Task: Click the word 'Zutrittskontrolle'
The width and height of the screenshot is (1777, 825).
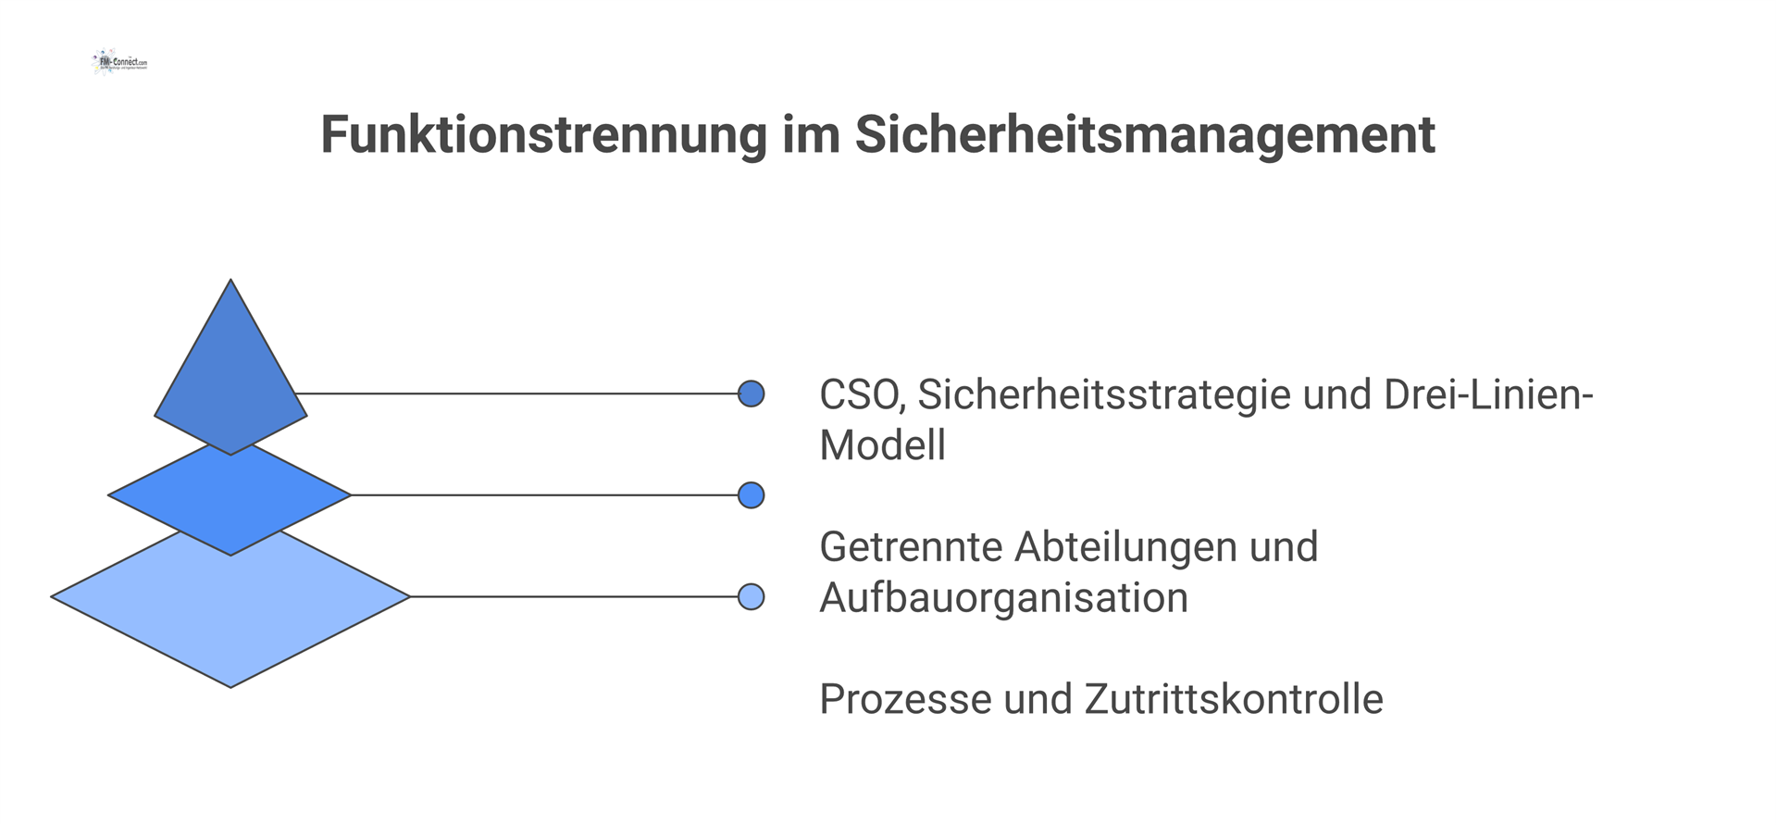Action: tap(1234, 699)
